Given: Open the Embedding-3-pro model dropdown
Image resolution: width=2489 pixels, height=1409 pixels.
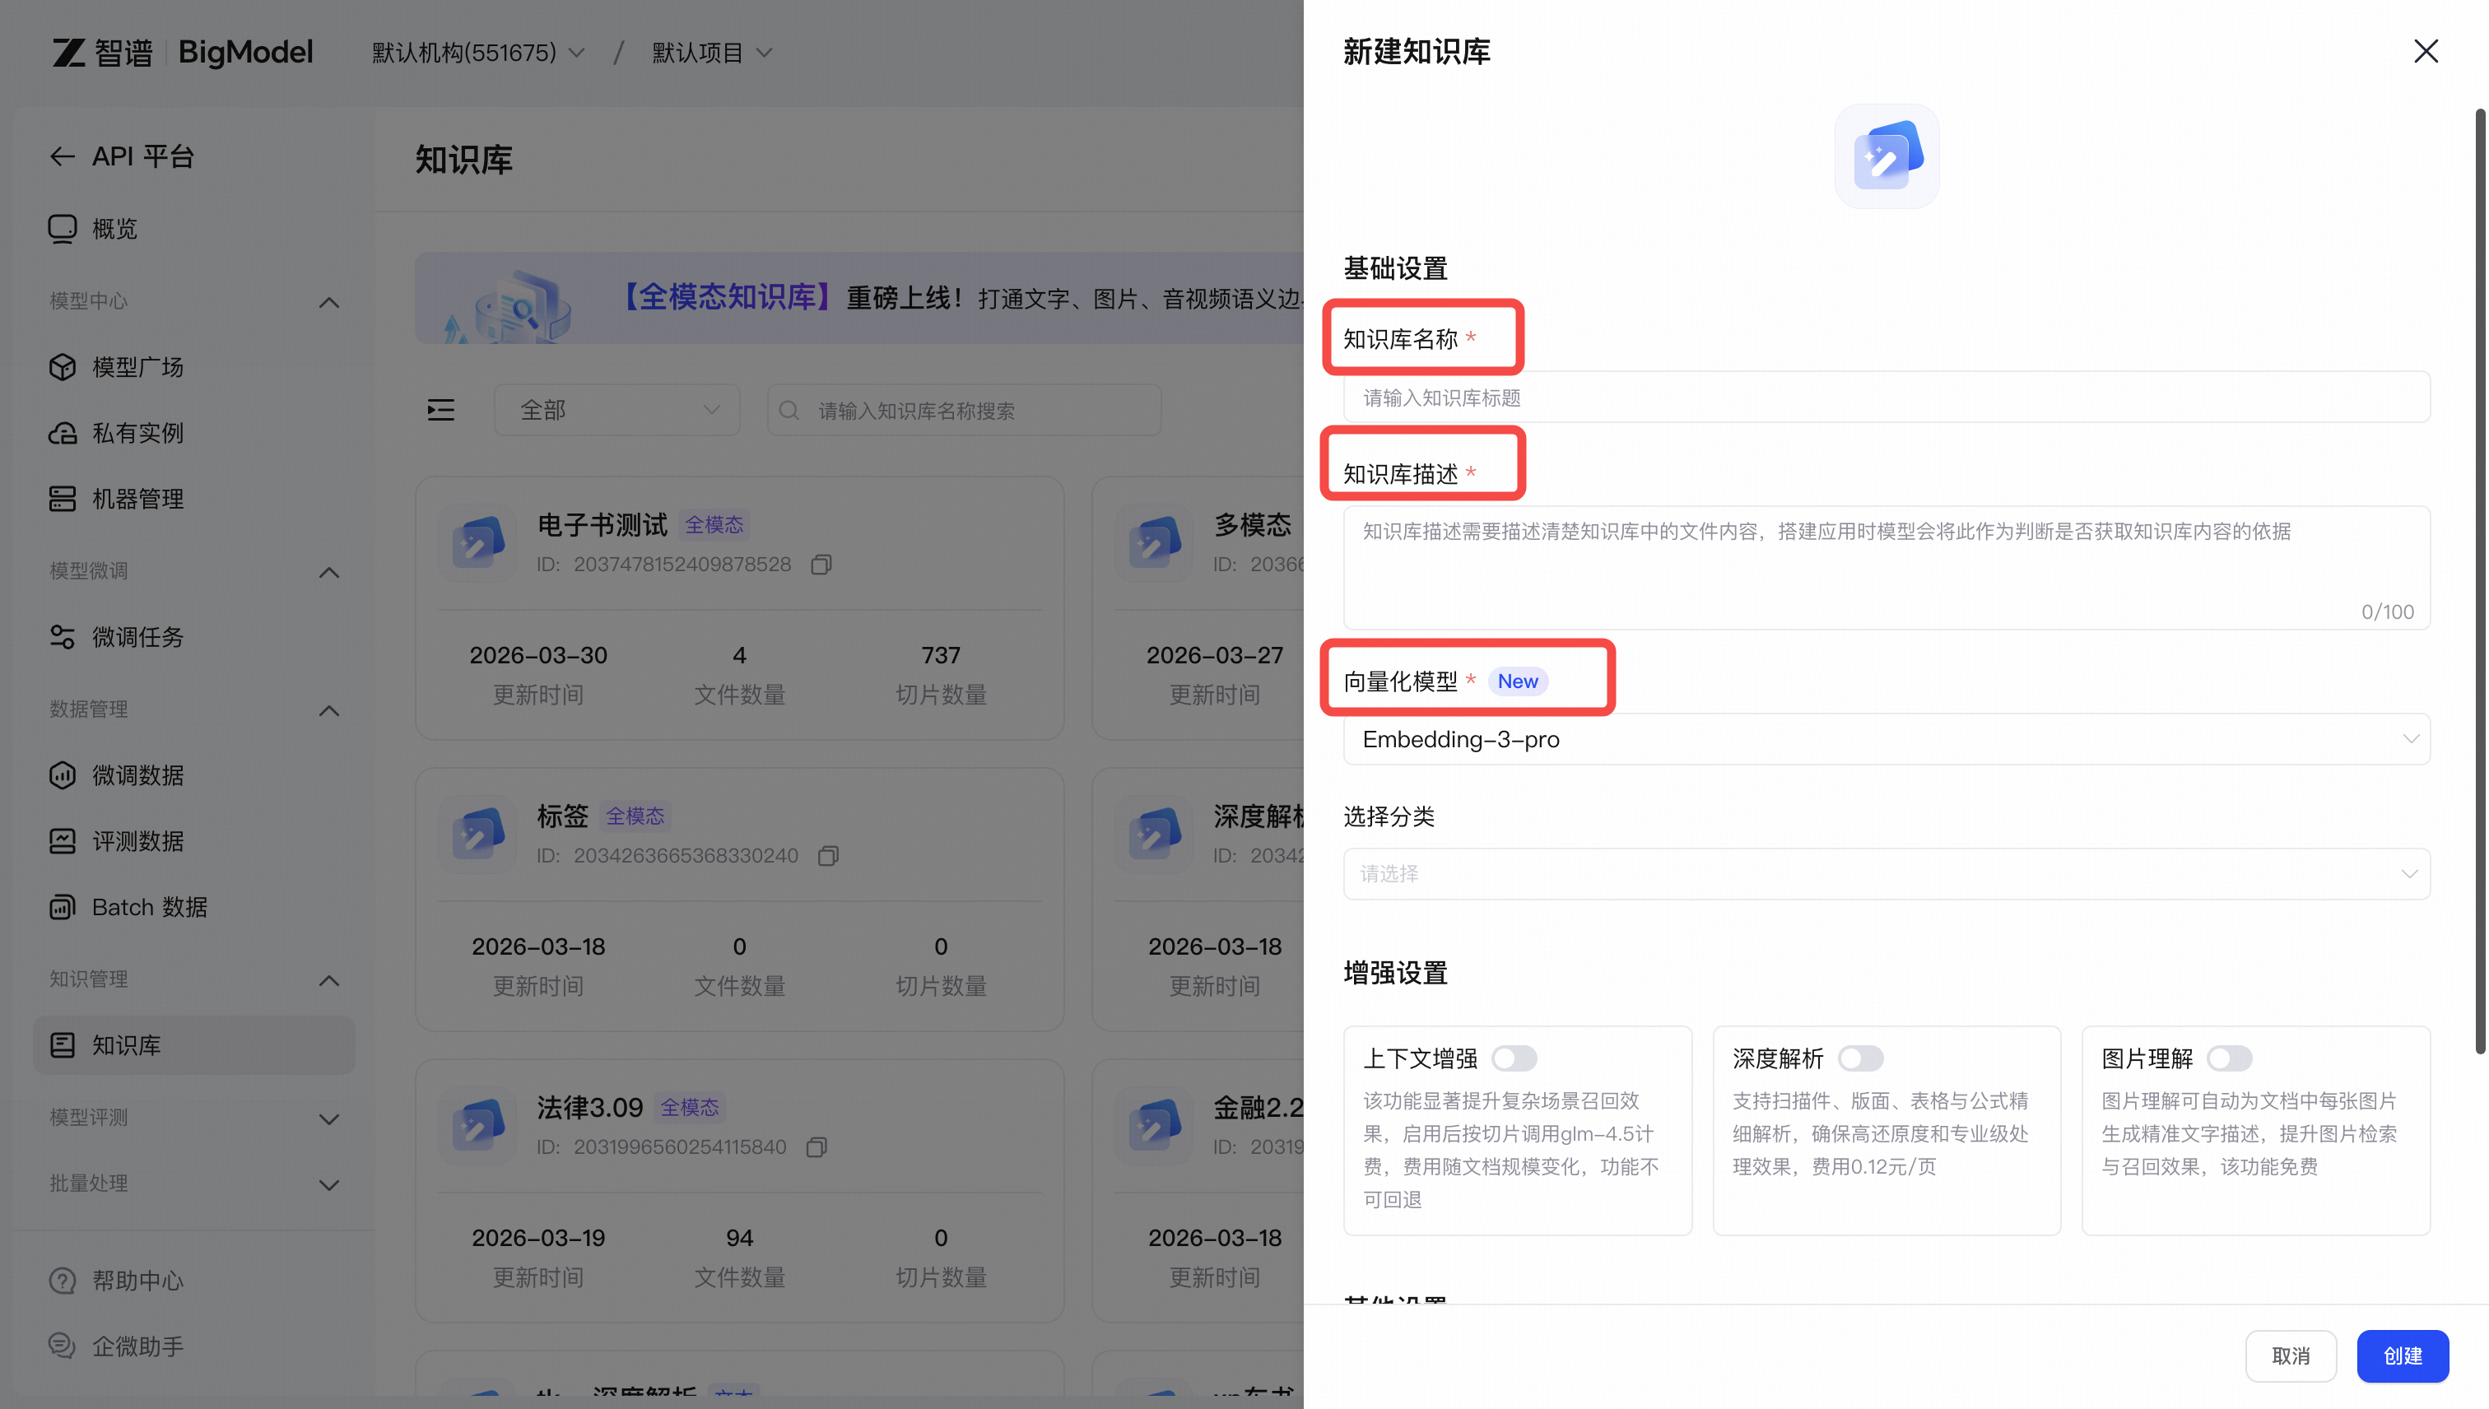Looking at the screenshot, I should click(1887, 739).
